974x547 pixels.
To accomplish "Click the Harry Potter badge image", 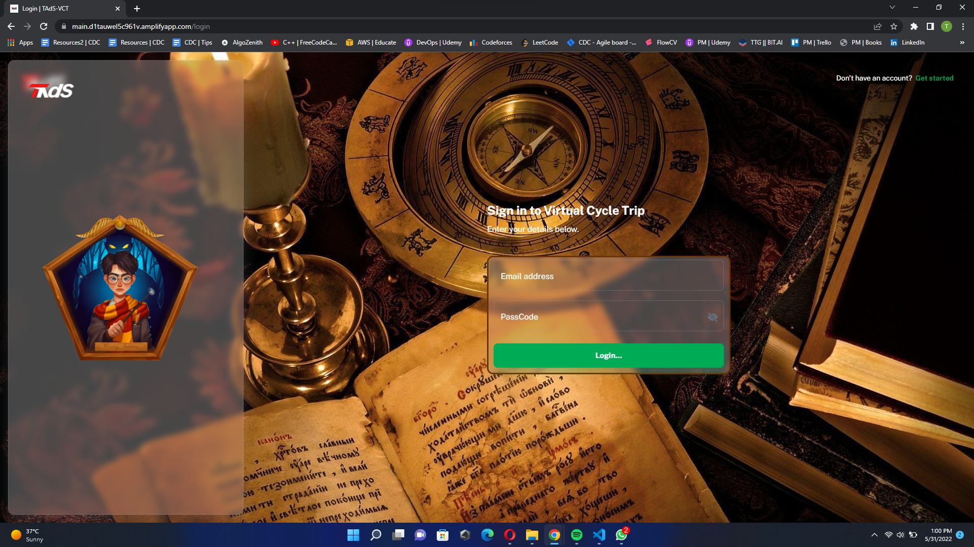I will (x=120, y=289).
